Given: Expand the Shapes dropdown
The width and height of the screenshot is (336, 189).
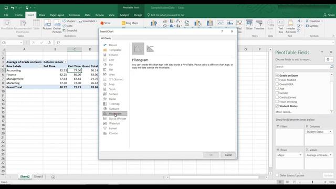Looking at the screenshot, I should pyautogui.click(x=76, y=21).
